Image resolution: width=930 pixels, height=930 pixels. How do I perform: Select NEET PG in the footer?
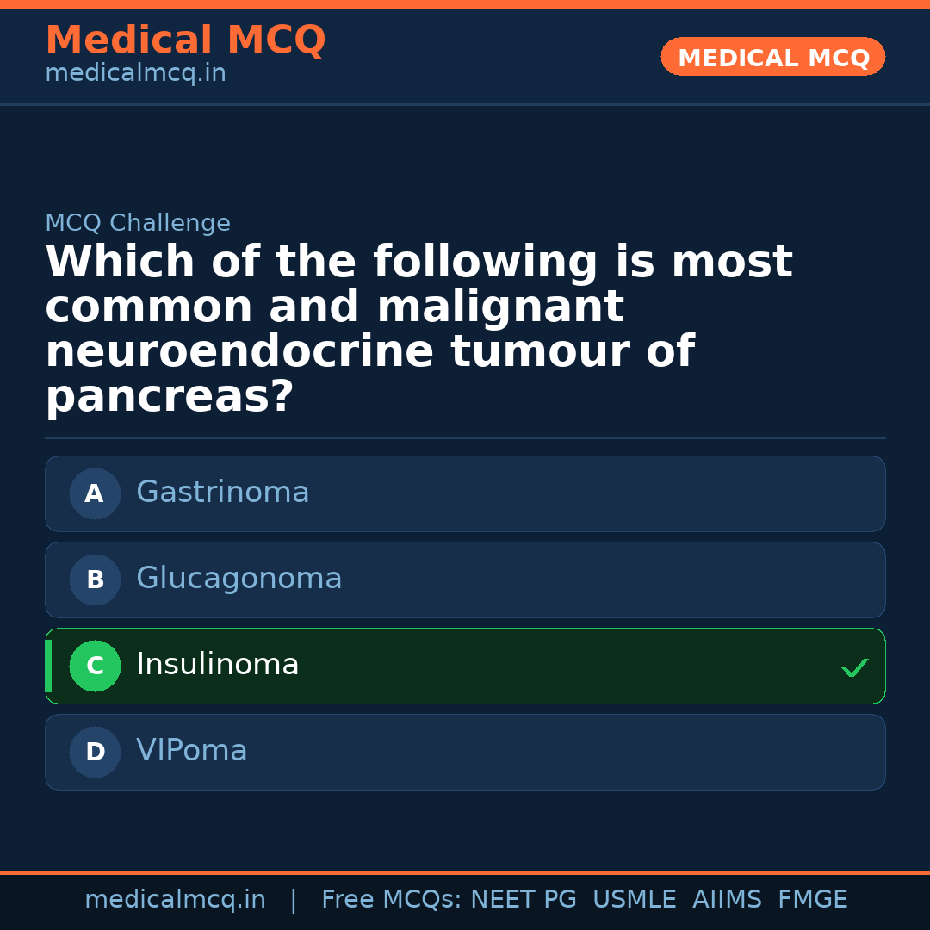[x=523, y=898]
